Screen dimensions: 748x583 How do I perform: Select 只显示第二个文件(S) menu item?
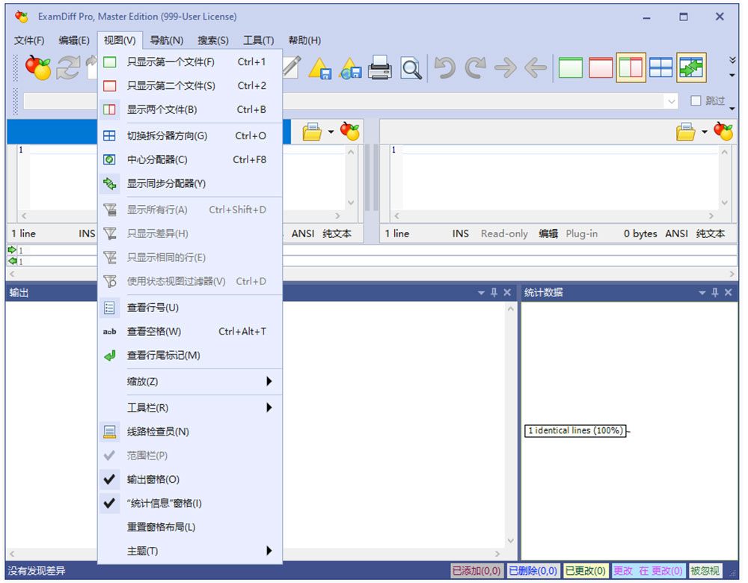(x=190, y=86)
